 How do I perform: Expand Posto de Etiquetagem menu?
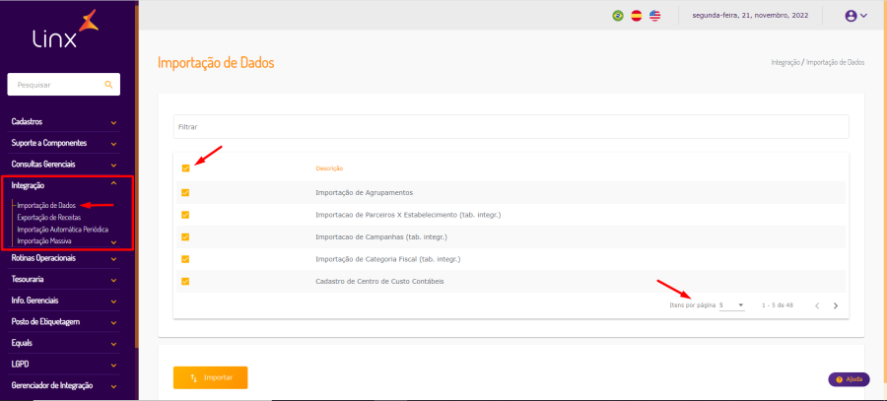[x=64, y=322]
